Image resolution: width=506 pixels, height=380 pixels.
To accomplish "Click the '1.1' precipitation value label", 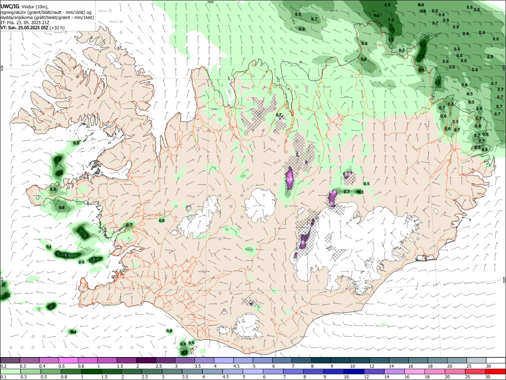I will pos(49,247).
